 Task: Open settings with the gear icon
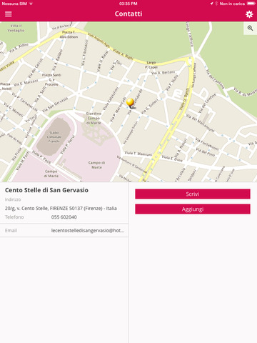[x=249, y=14]
